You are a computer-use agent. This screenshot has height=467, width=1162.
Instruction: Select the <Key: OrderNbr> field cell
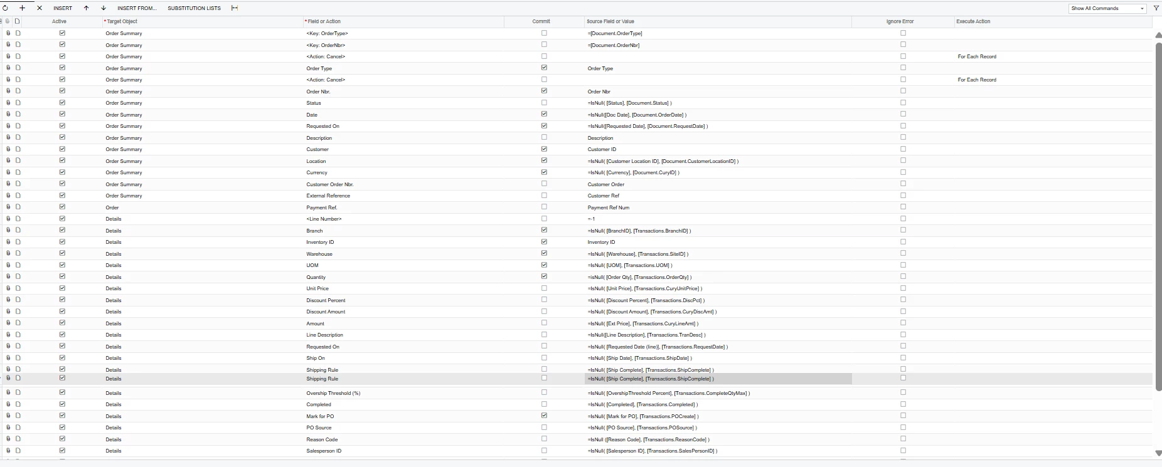coord(403,45)
